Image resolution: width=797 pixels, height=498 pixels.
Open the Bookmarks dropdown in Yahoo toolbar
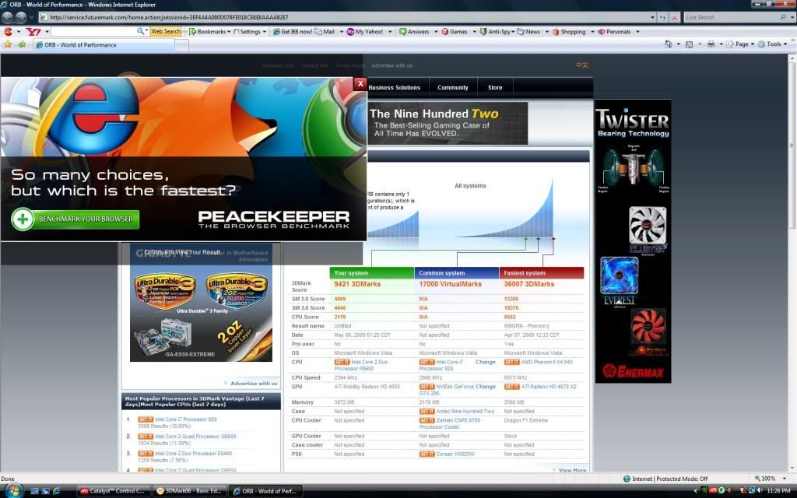point(210,31)
